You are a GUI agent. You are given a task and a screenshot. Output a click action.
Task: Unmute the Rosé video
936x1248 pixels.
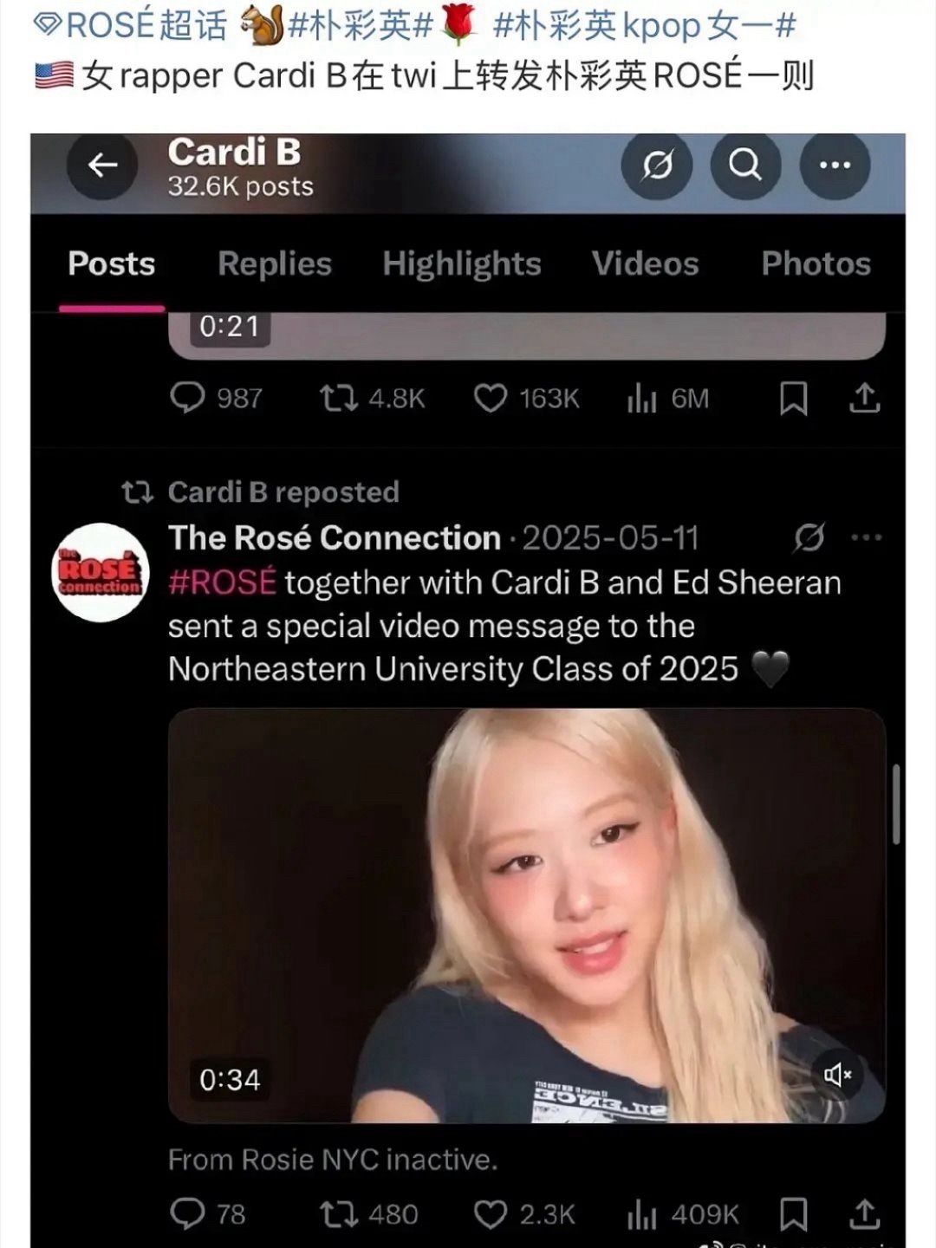pos(837,1075)
